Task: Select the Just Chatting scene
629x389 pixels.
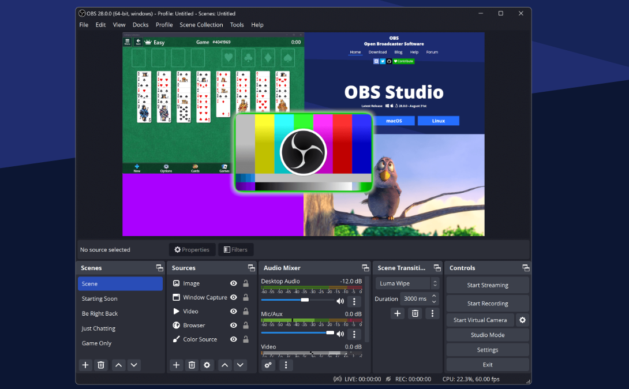Action: (121, 328)
